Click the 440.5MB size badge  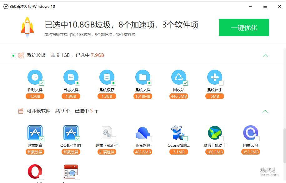179,96
